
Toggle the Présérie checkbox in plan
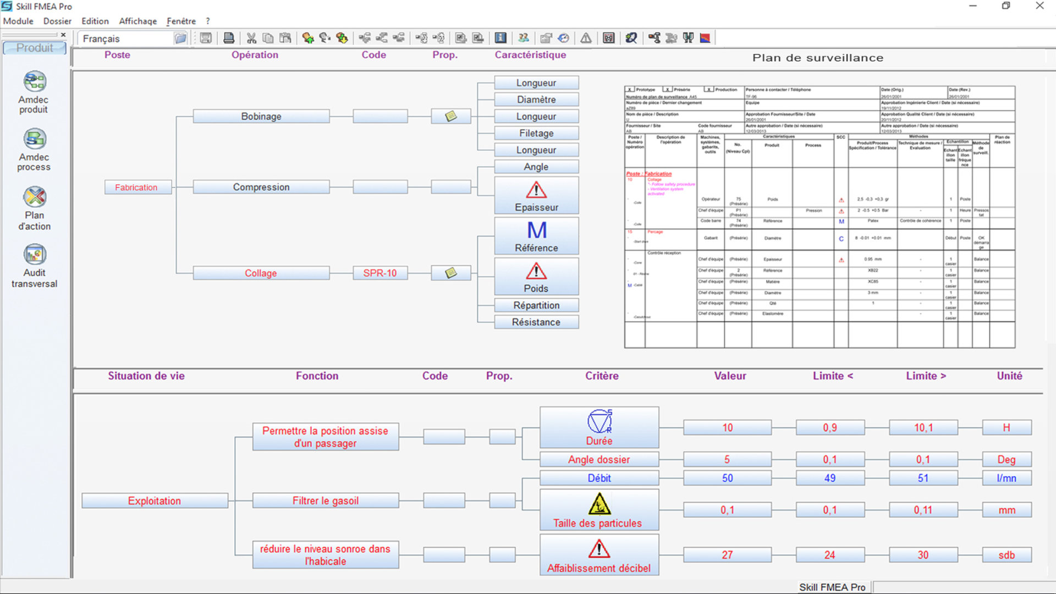668,89
